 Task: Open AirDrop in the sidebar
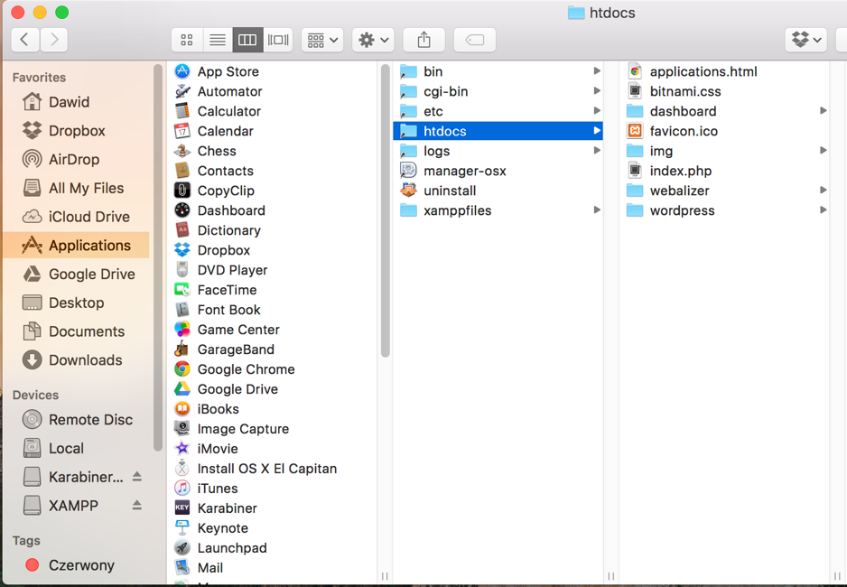(x=73, y=159)
